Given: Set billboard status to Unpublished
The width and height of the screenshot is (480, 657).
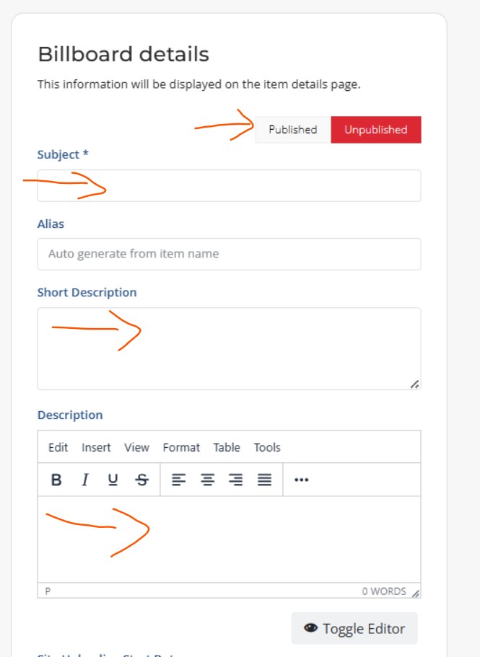Looking at the screenshot, I should (x=376, y=130).
